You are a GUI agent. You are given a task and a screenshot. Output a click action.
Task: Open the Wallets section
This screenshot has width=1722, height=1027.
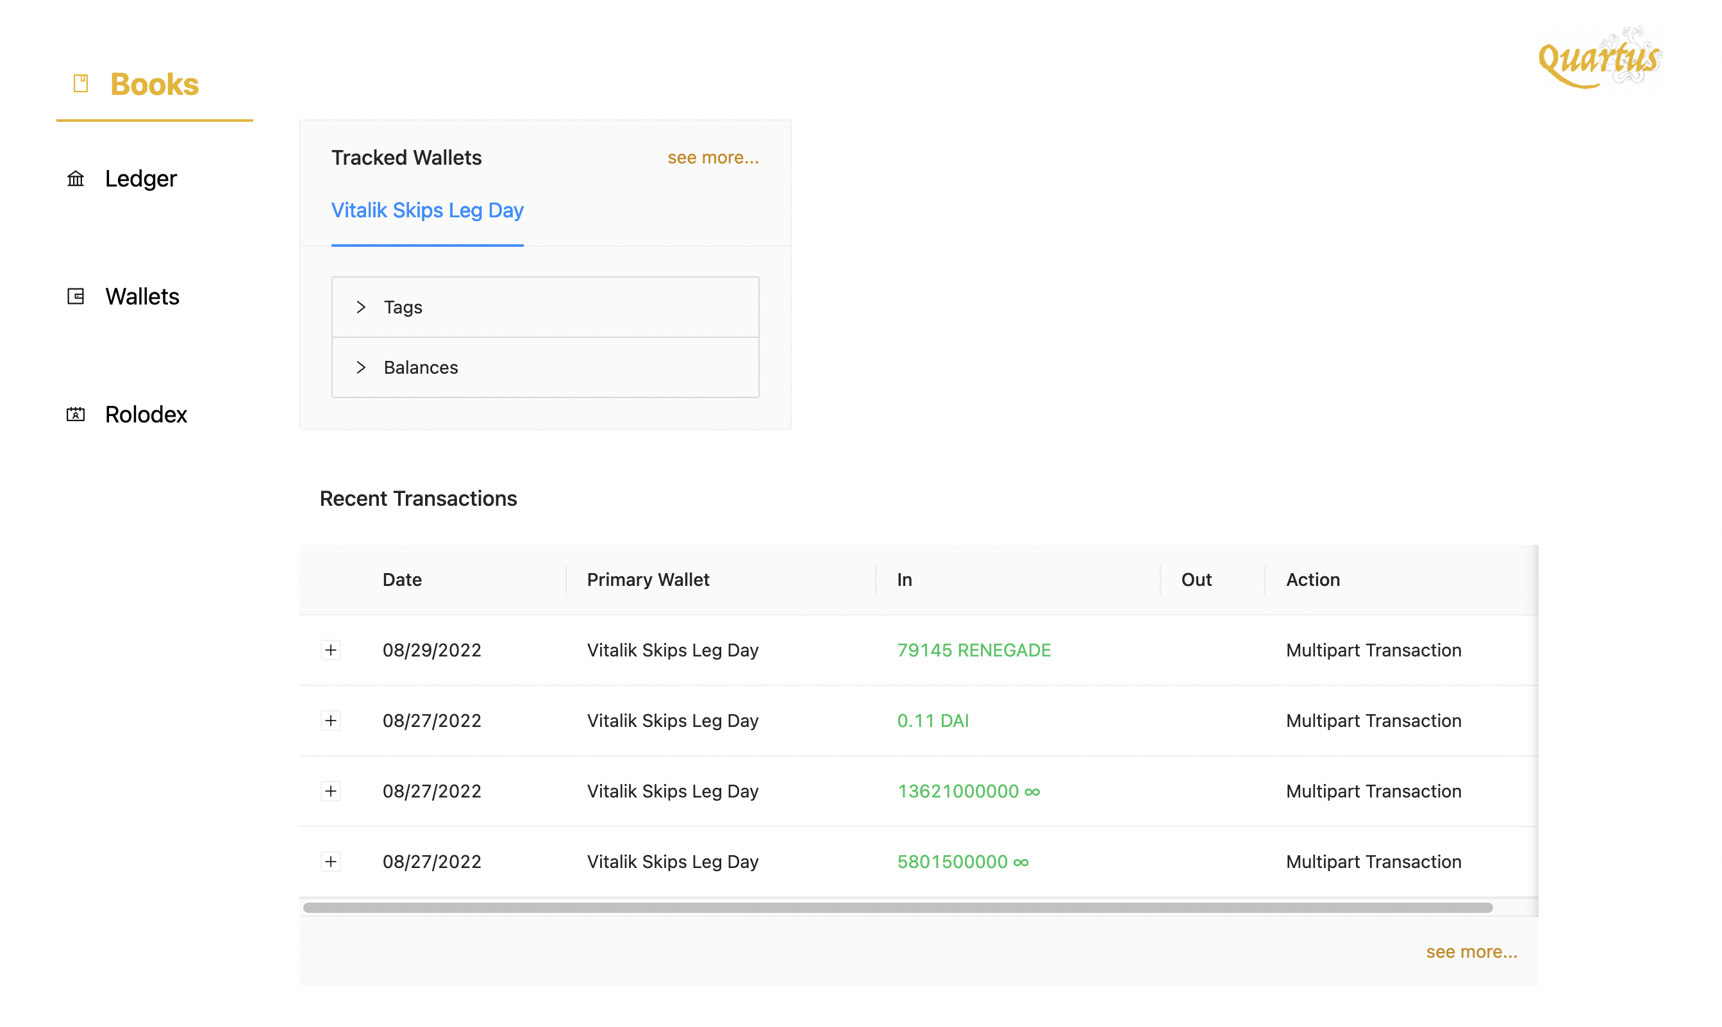point(142,296)
